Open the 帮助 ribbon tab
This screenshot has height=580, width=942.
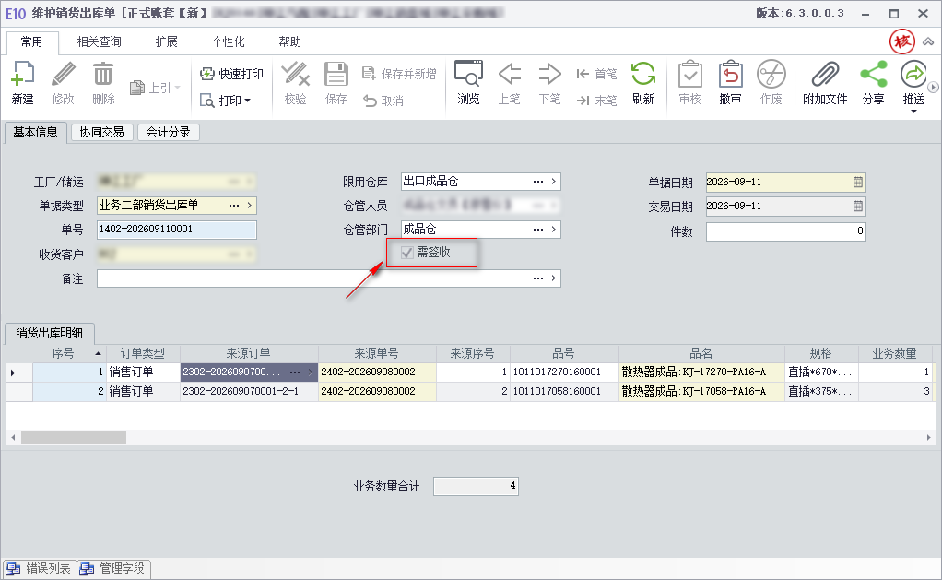(x=289, y=41)
